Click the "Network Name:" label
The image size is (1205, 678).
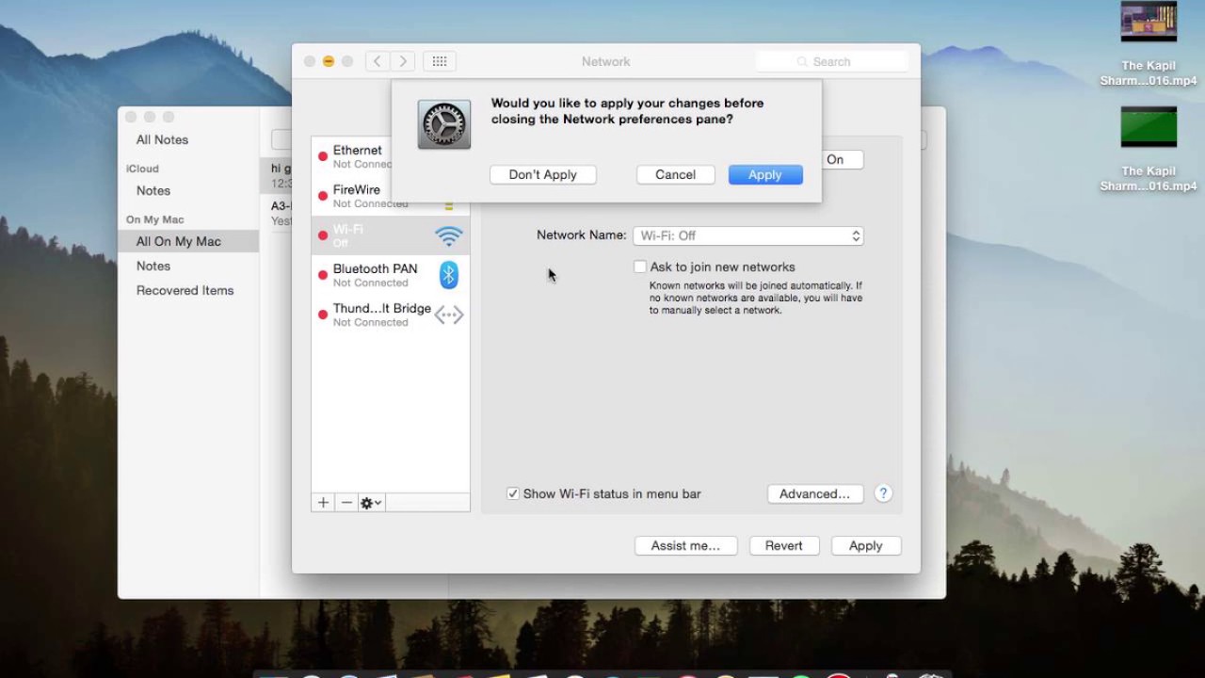pos(581,235)
